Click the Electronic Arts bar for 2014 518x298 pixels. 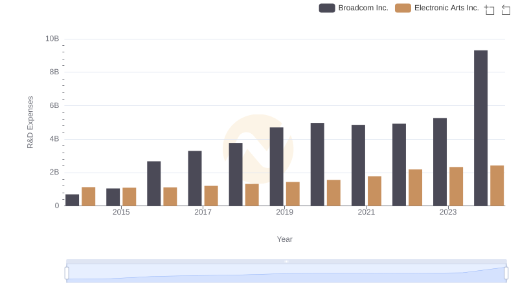pyautogui.click(x=89, y=197)
